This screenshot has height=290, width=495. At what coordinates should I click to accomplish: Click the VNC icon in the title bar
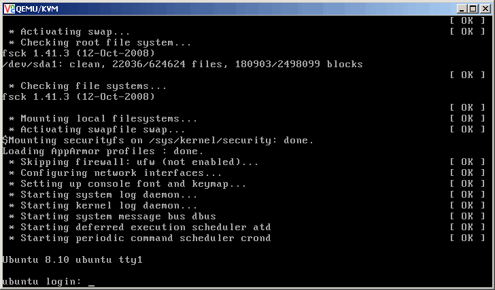[x=8, y=8]
